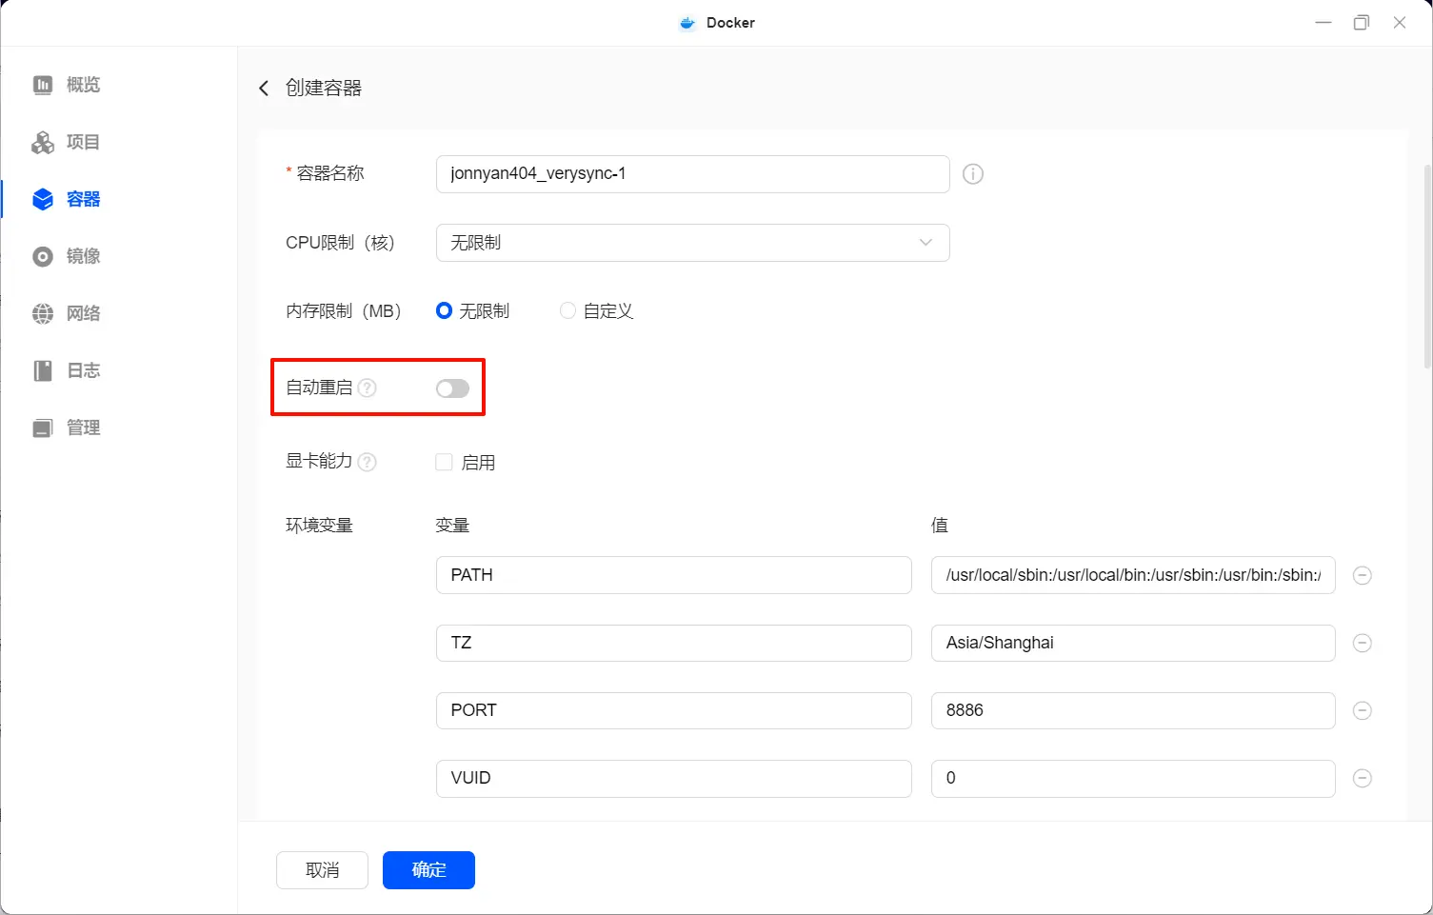Screen dimensions: 1433x915
Task: Select 自定义 for memory limit
Action: click(x=568, y=311)
